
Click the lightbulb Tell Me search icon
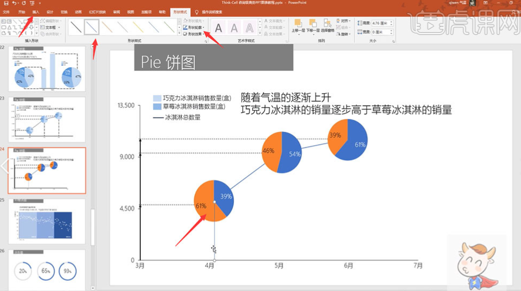coord(197,11)
